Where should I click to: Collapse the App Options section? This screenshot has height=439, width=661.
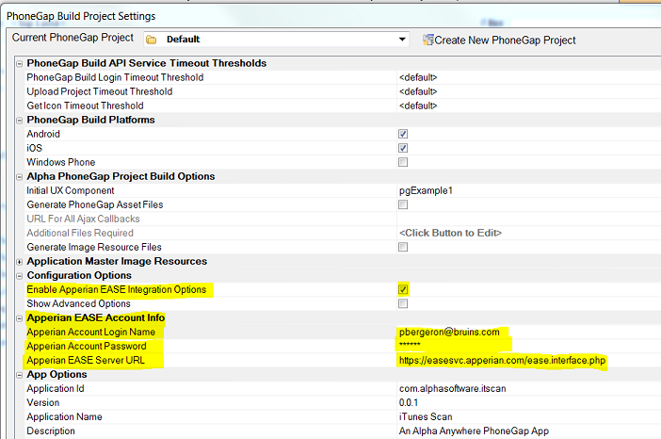coord(20,375)
